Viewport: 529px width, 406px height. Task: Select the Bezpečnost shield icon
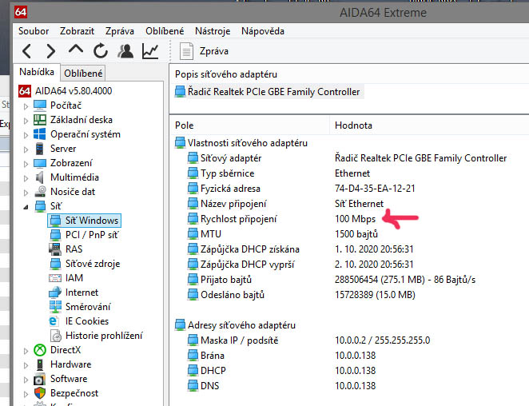[x=40, y=393]
